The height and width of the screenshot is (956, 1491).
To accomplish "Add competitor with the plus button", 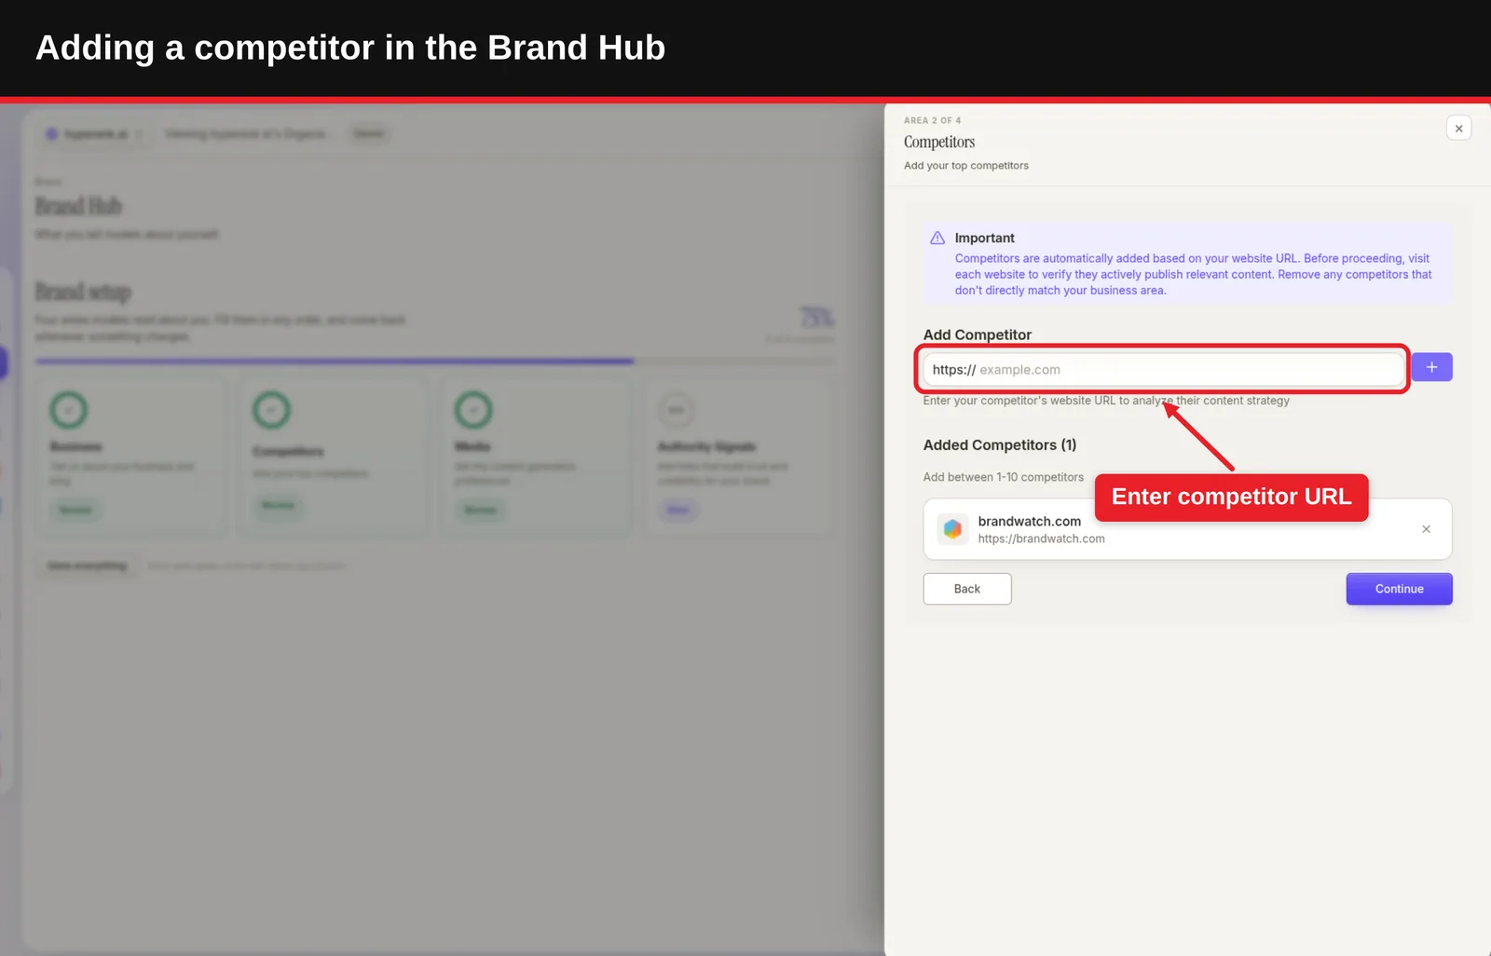I will click(x=1431, y=367).
